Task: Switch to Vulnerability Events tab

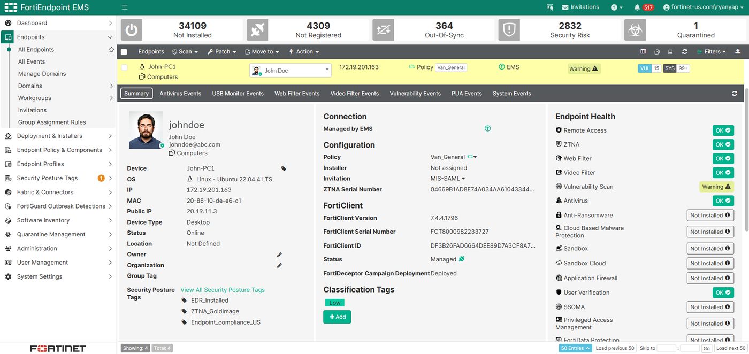Action: (x=415, y=94)
